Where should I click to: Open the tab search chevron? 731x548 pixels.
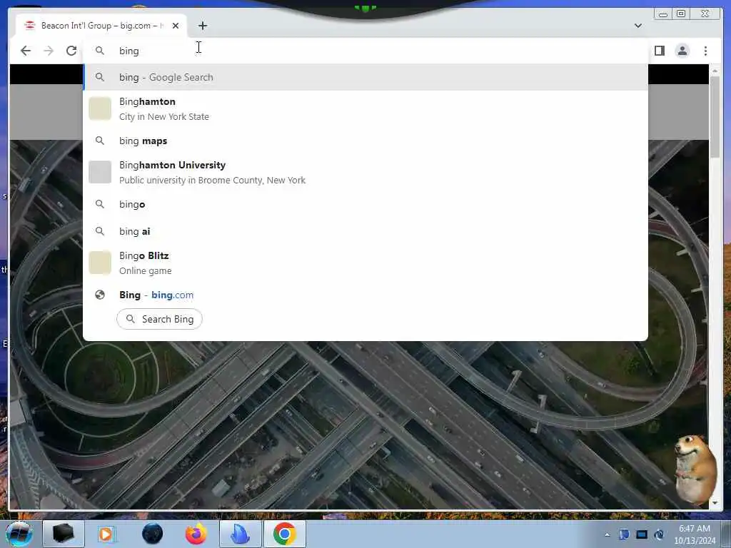(x=638, y=26)
